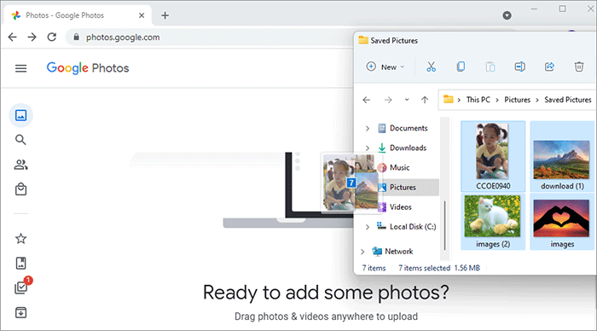Select the images heart hands thumbnail
Viewport: 597px width, 331px height.
point(562,222)
